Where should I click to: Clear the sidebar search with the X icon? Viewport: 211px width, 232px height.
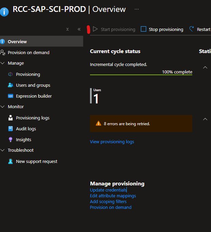pos(67,29)
